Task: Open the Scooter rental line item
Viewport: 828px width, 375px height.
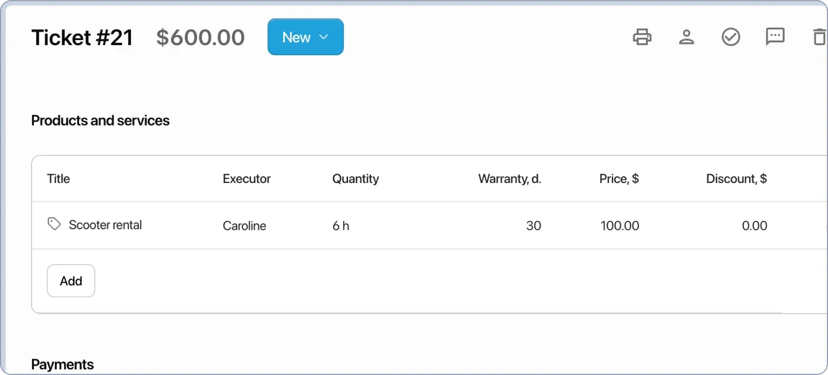Action: coord(105,225)
